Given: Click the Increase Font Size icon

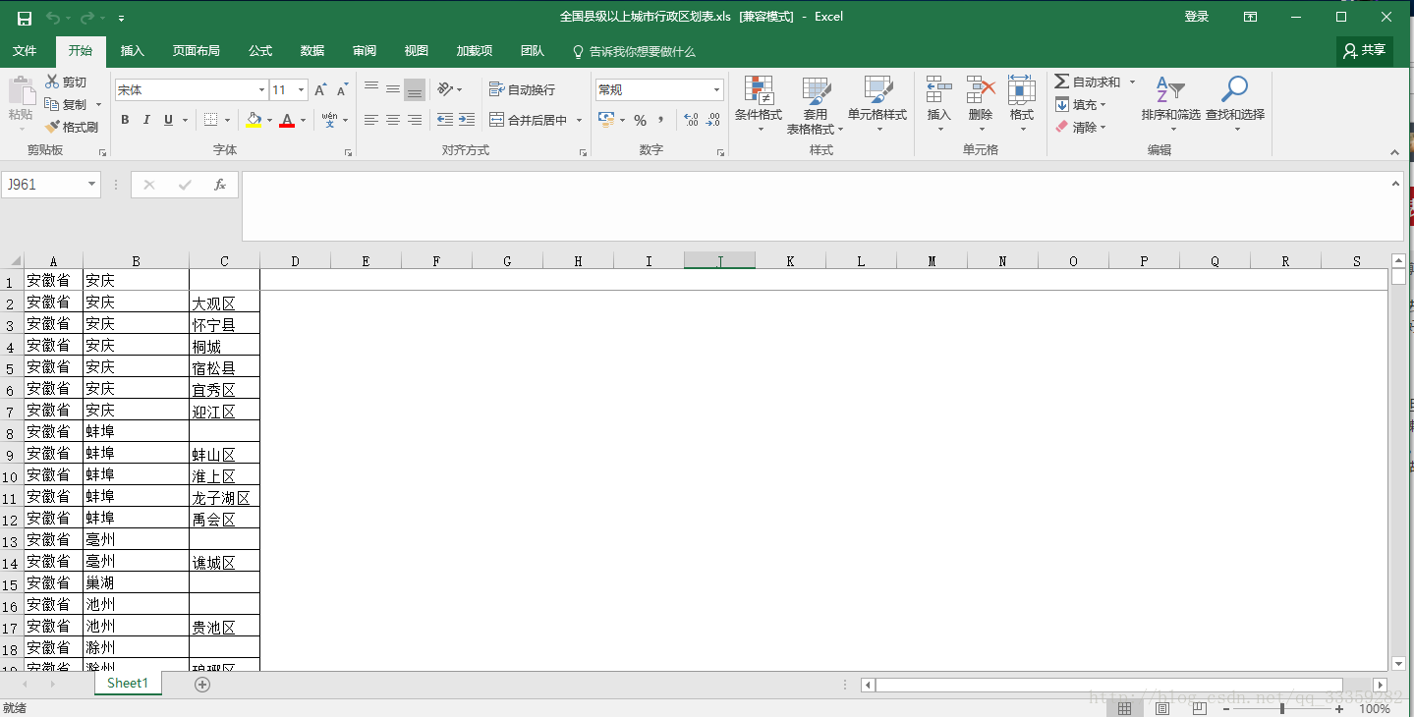Looking at the screenshot, I should coord(320,90).
